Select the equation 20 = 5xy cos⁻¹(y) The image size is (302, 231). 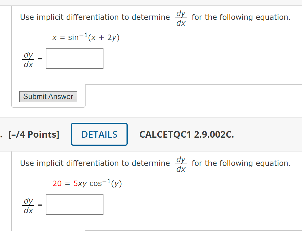(x=87, y=183)
